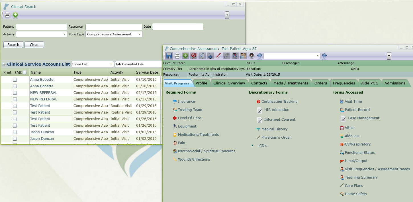The width and height of the screenshot is (413, 202).
Task: Open the Medical History form
Action: point(274,129)
